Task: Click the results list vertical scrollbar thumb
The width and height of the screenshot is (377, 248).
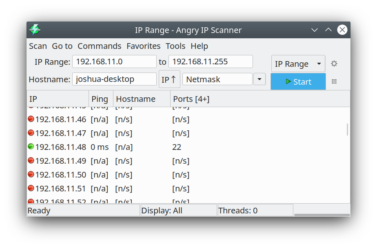Action: 348,129
